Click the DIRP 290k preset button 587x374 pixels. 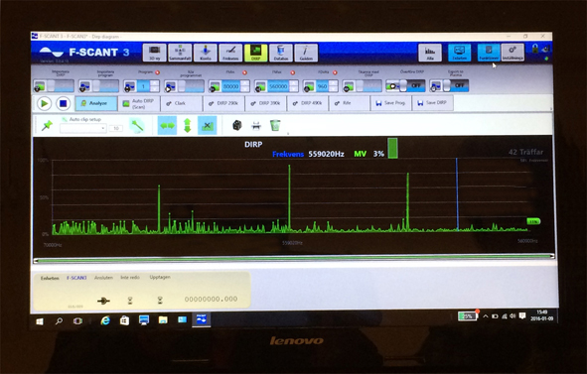point(223,103)
